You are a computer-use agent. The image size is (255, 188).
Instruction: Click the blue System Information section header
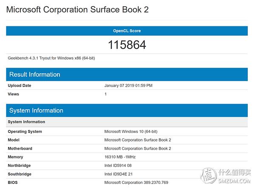point(127,110)
